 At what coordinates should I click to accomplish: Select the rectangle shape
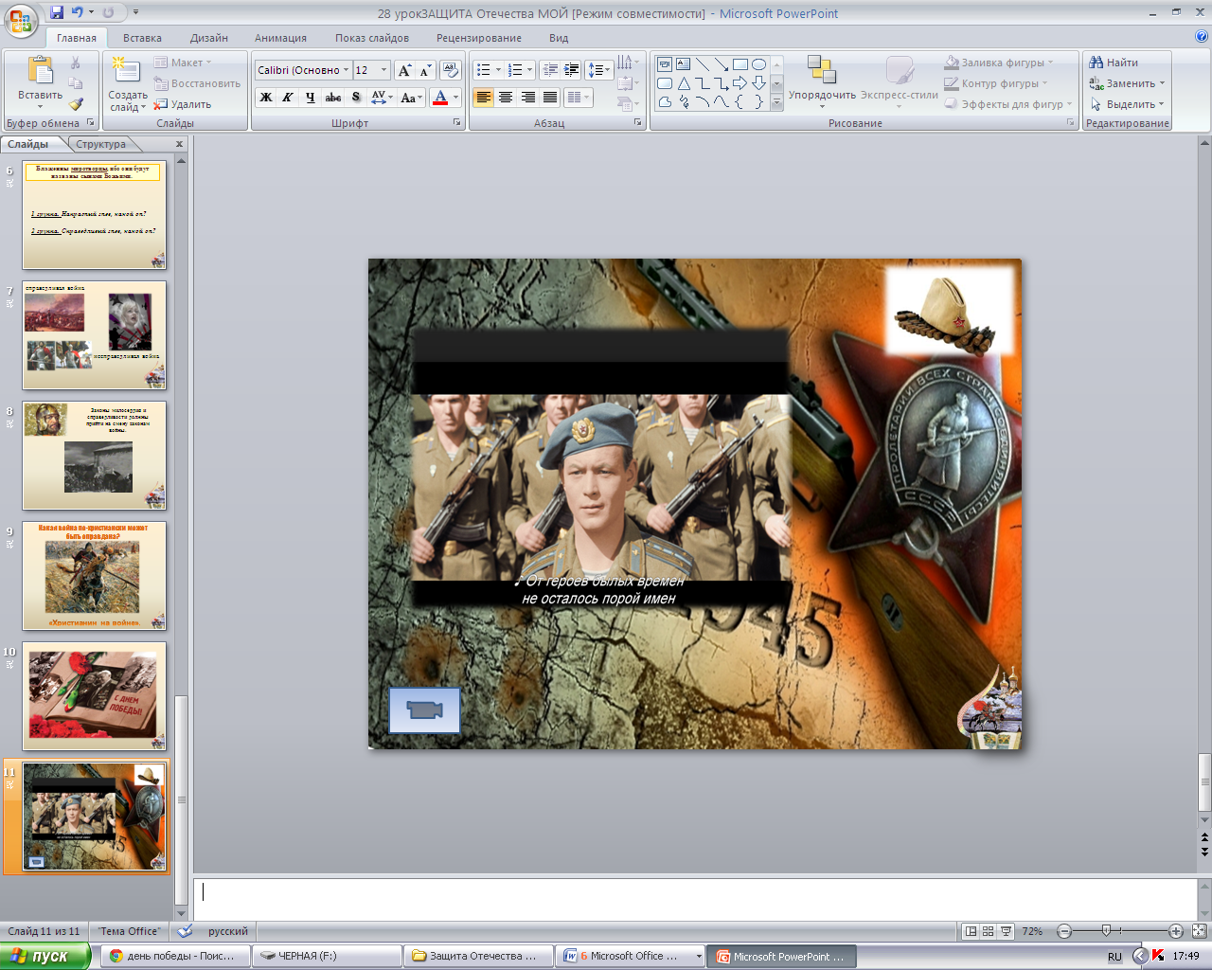point(740,64)
